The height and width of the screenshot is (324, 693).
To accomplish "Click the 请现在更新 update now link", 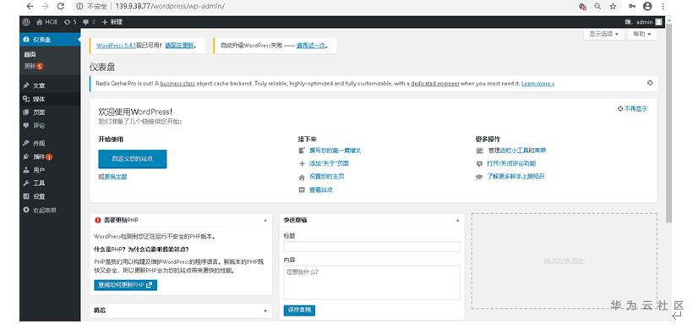I will coord(179,45).
